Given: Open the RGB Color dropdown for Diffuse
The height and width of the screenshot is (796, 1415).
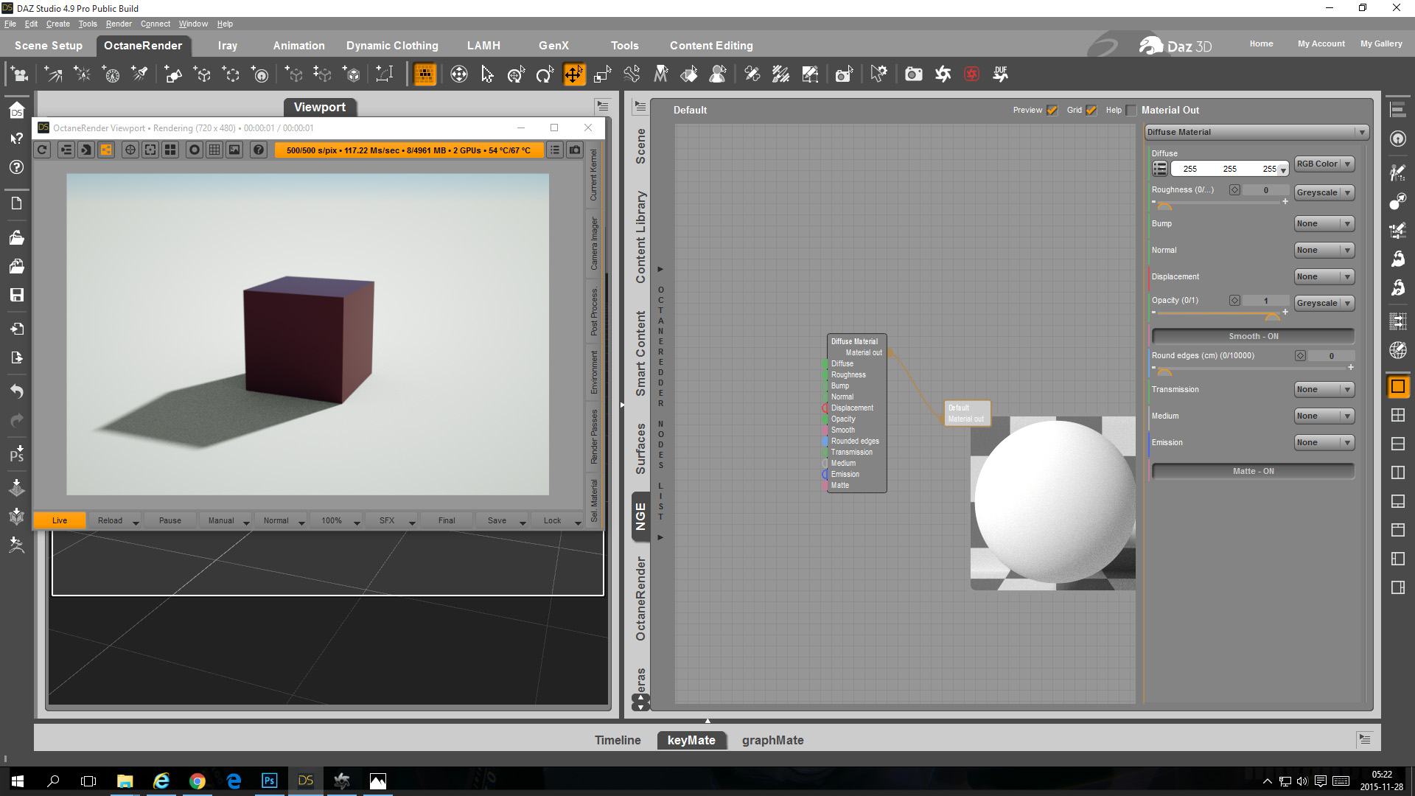Looking at the screenshot, I should [1324, 164].
